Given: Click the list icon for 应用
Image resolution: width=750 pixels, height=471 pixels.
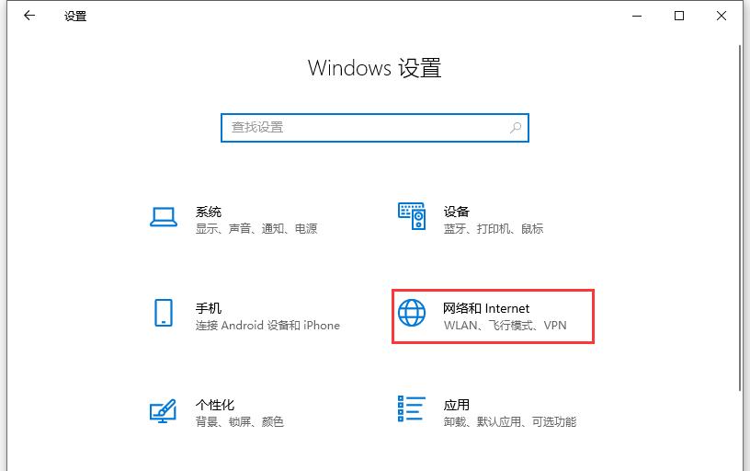Looking at the screenshot, I should click(412, 408).
